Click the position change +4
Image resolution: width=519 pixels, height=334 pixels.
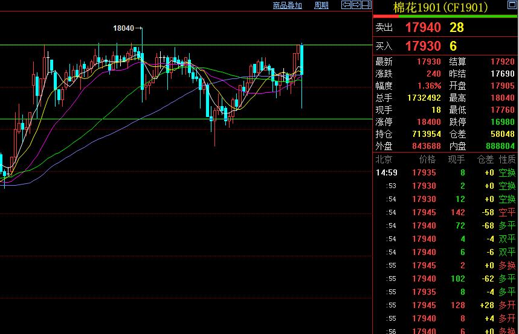coord(489,318)
